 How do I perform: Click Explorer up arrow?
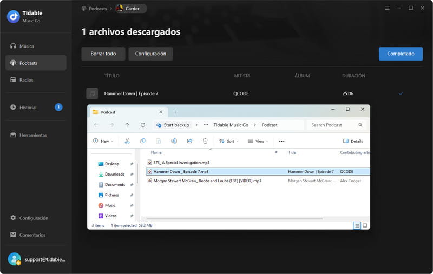pos(127,125)
